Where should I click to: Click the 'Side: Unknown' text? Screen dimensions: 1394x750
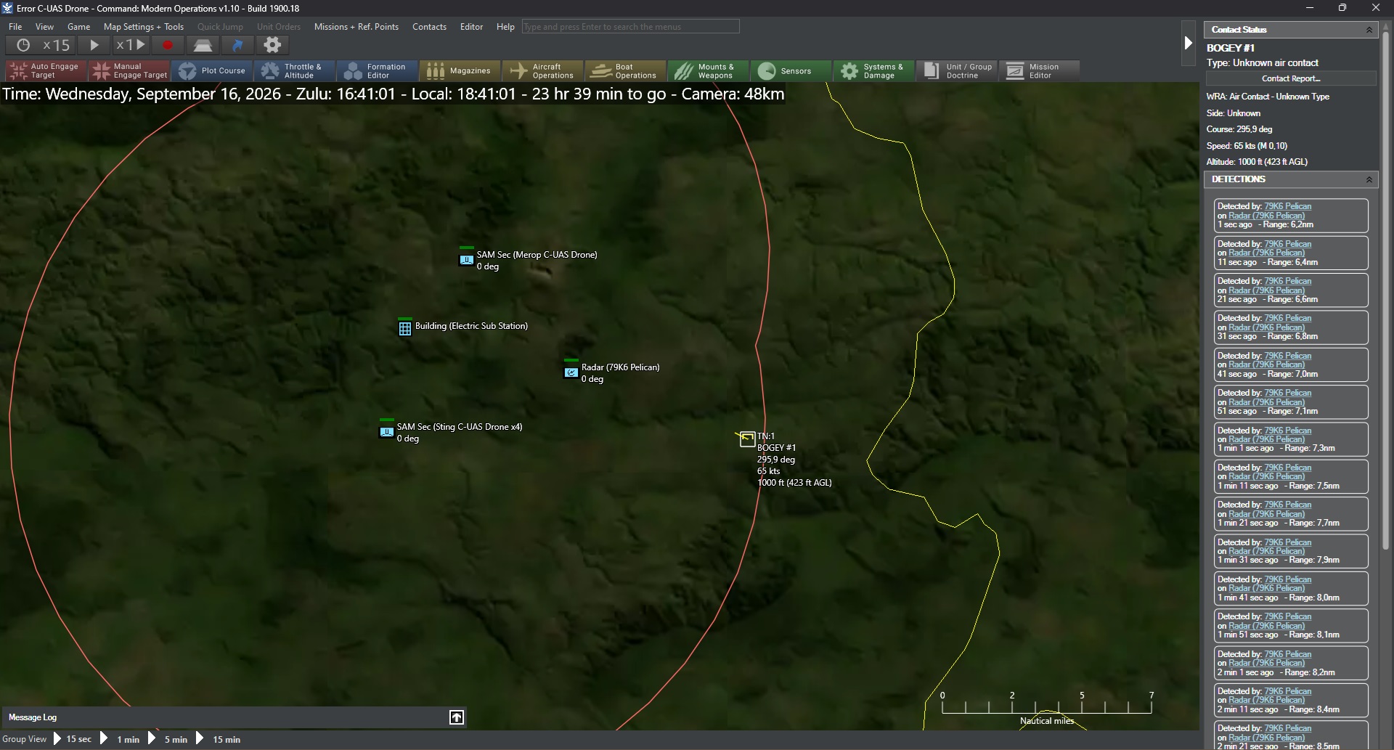click(1234, 113)
